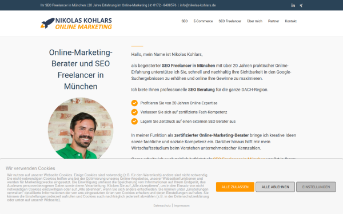Viewport: 343px width, 214px height.
Task: Accept all cookies with Alle Zulassen
Action: coord(235,187)
